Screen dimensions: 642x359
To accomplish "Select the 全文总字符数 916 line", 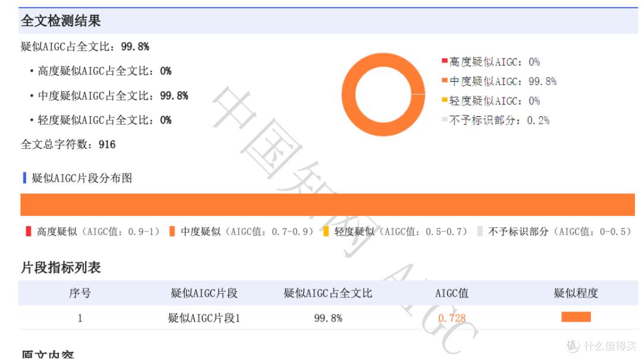I will point(68,144).
